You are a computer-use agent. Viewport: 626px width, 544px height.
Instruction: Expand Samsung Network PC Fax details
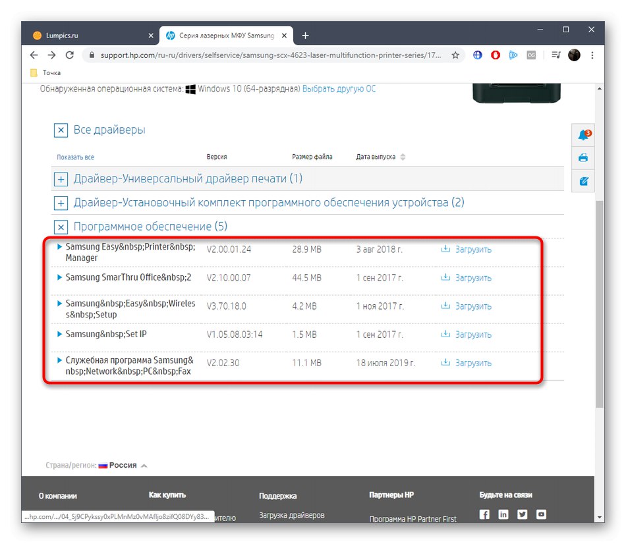tap(59, 360)
